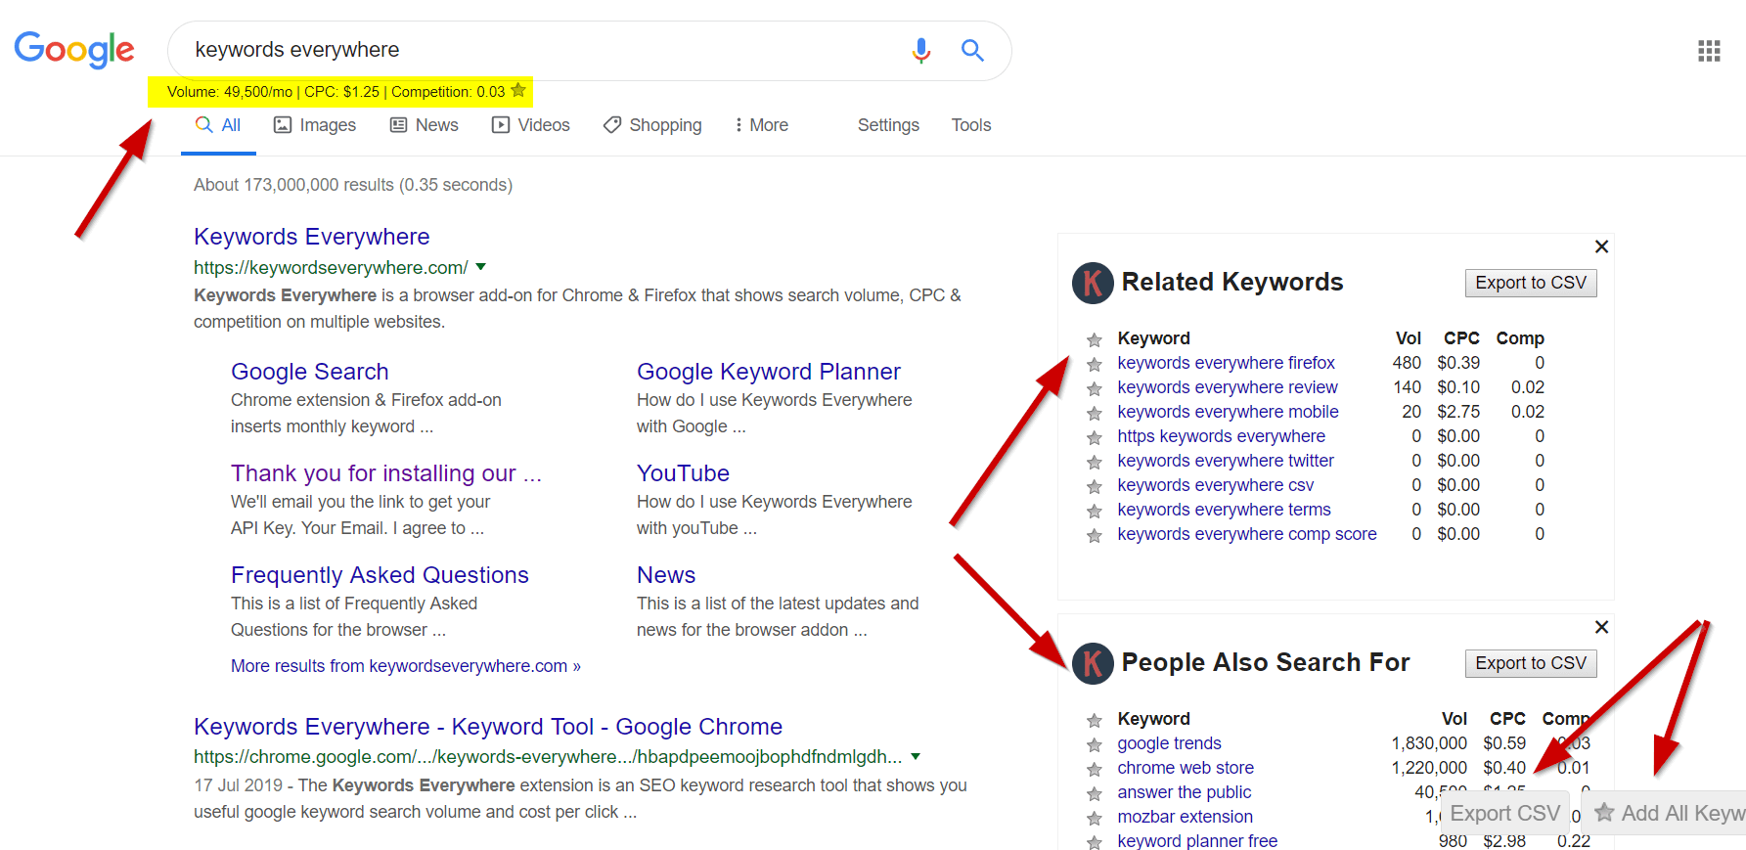Screen dimensions: 1746x850
Task: Click 'answer the public' keyword link
Action: (x=1185, y=792)
